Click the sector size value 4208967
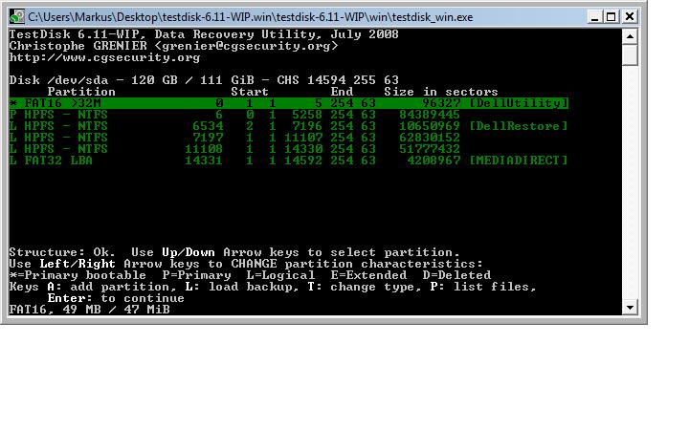Screen dimensions: 689x430 click(433, 161)
